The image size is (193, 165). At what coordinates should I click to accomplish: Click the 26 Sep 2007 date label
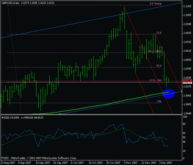tap(61, 163)
